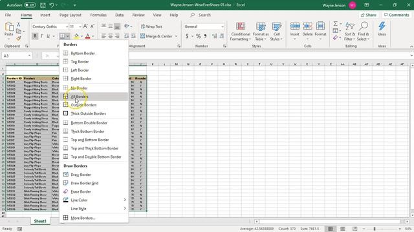Click the zoom out minus button
Viewport: 414px width, 232px height.
pos(364,229)
